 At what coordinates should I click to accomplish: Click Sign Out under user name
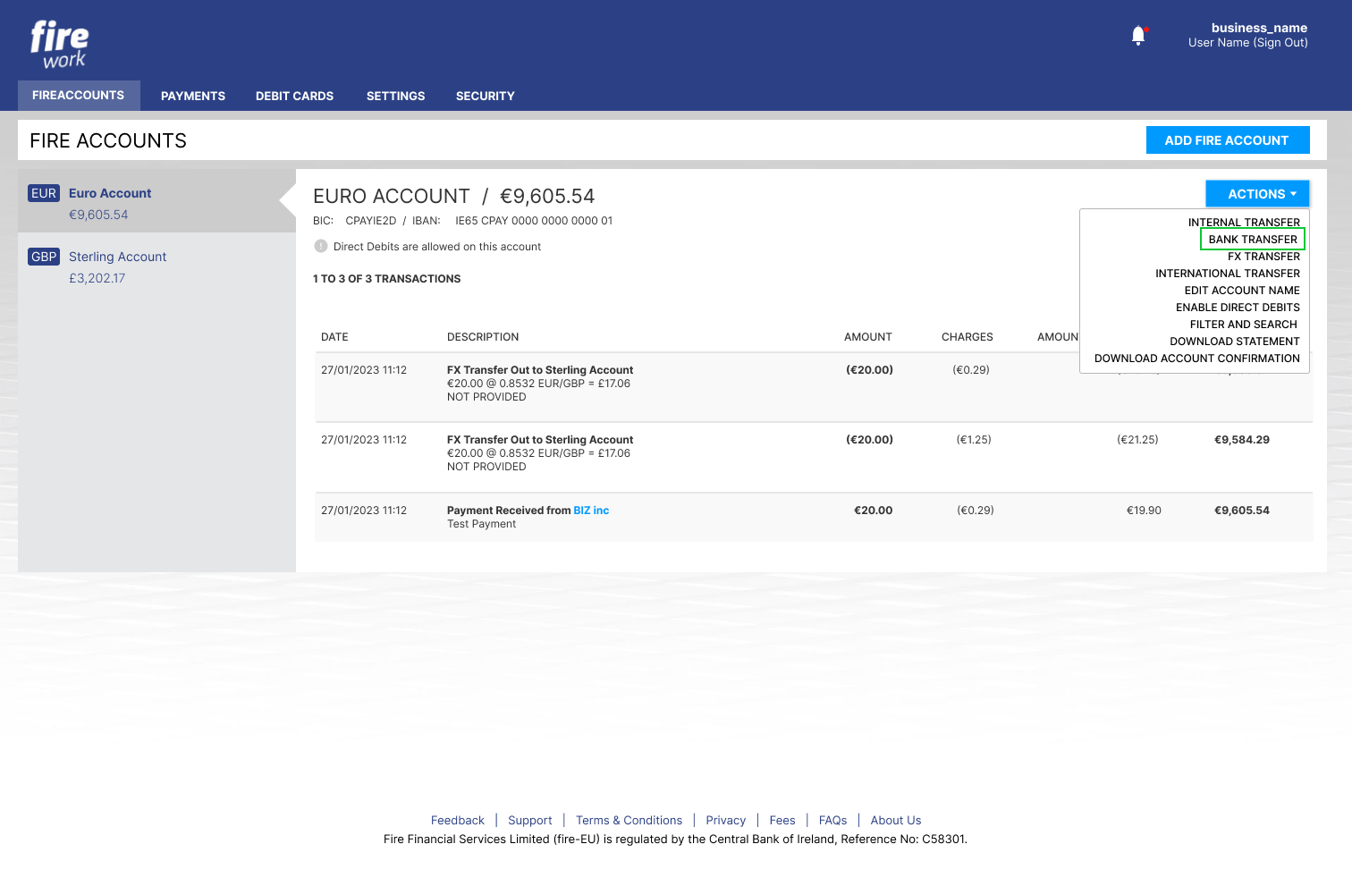tap(1280, 43)
